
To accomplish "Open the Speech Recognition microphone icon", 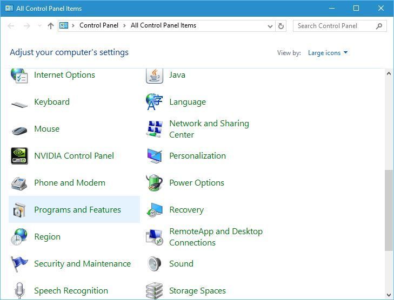I will pos(19,290).
